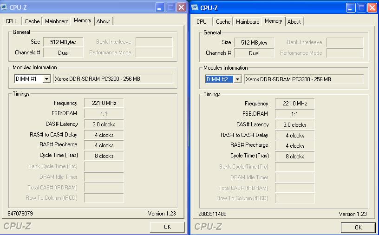Open CPU tab in DIMM #2 window
Screen dimensions: 379x235
[x=202, y=22]
